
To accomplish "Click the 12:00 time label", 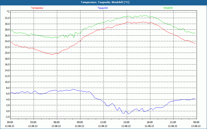I will [x=103, y=122].
